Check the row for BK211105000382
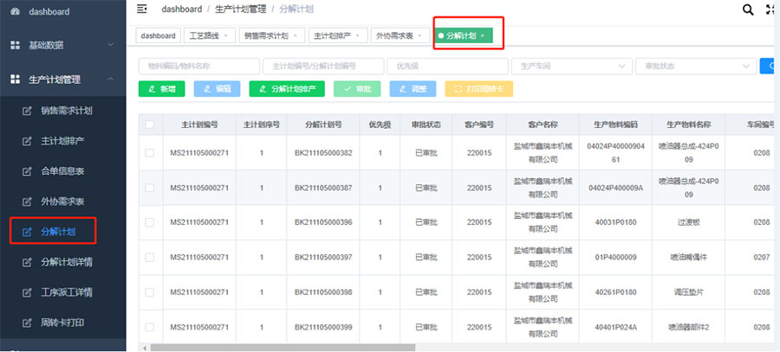This screenshot has height=352, width=780. coord(150,153)
